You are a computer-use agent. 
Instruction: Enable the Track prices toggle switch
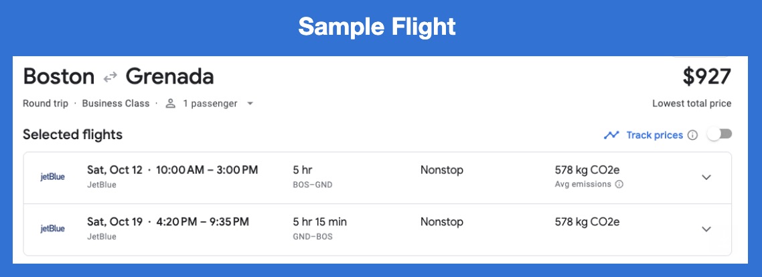720,134
